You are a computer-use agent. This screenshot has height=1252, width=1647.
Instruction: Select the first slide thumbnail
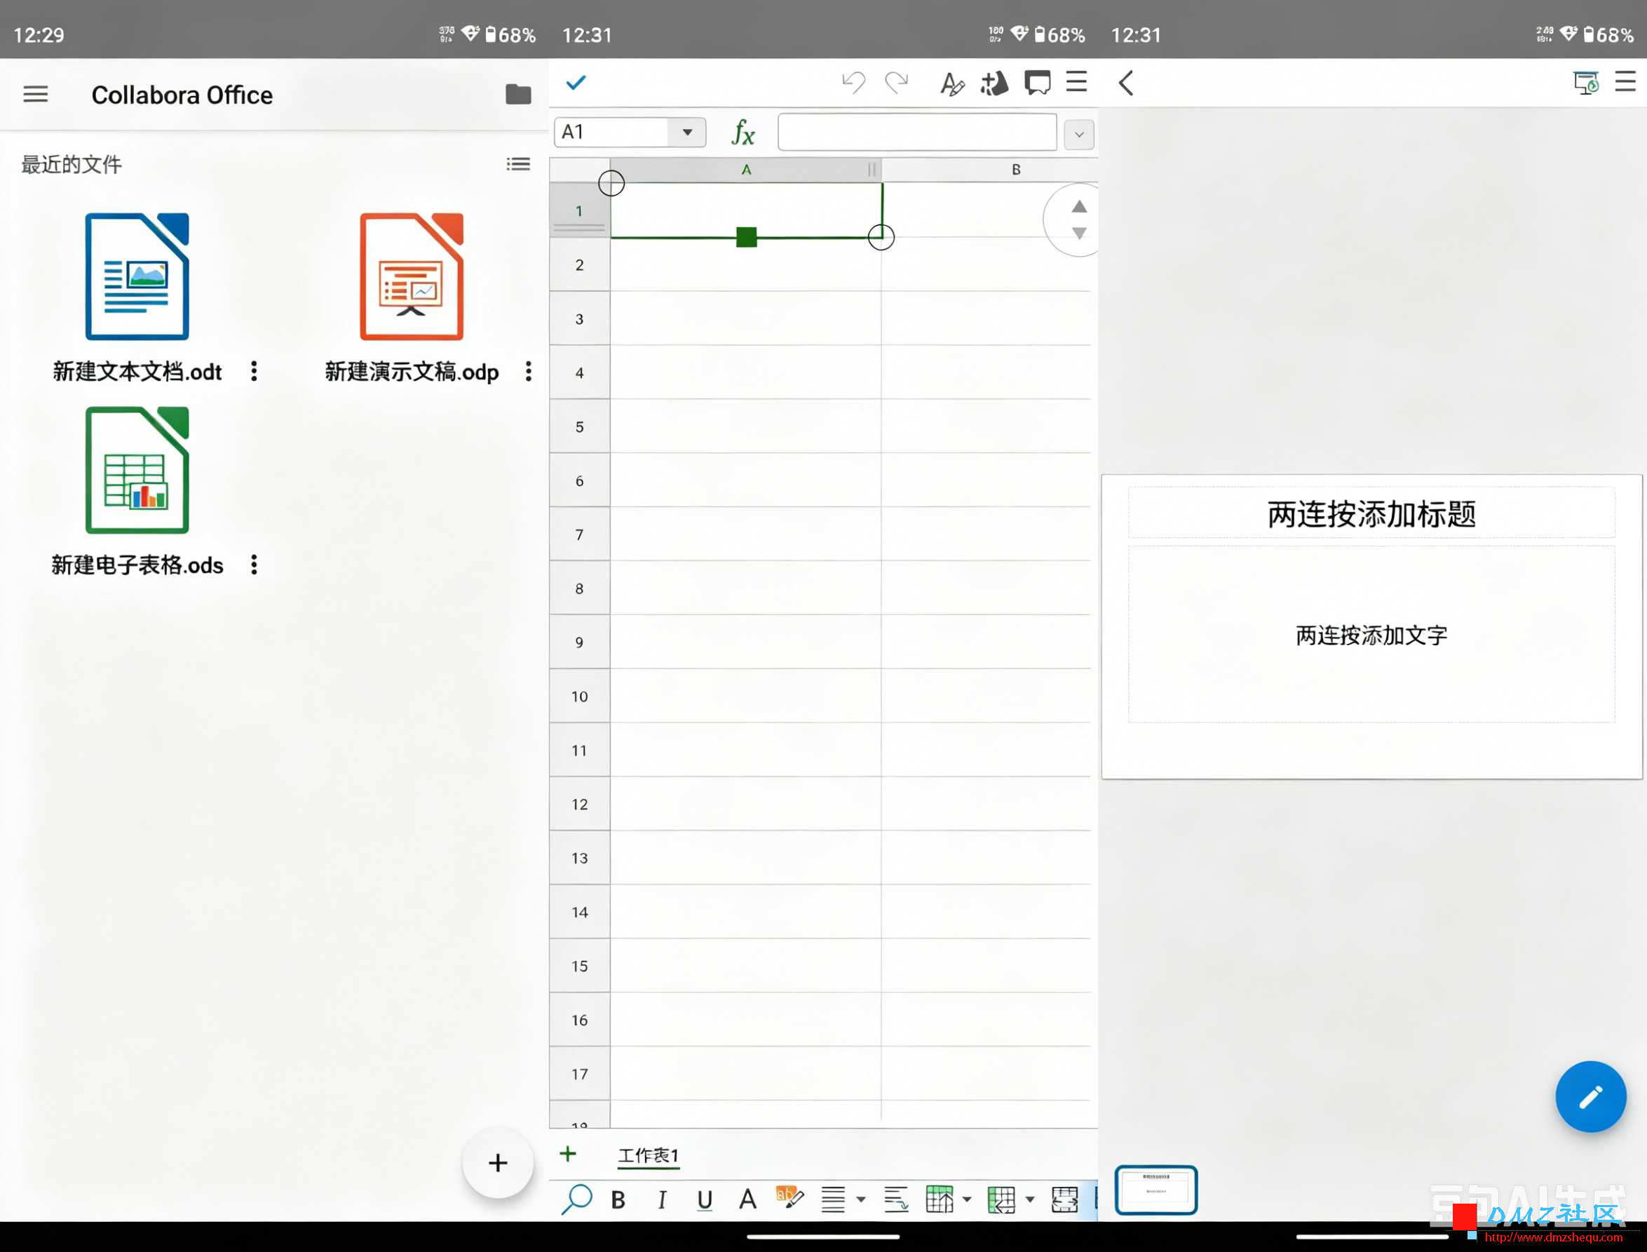(1155, 1190)
